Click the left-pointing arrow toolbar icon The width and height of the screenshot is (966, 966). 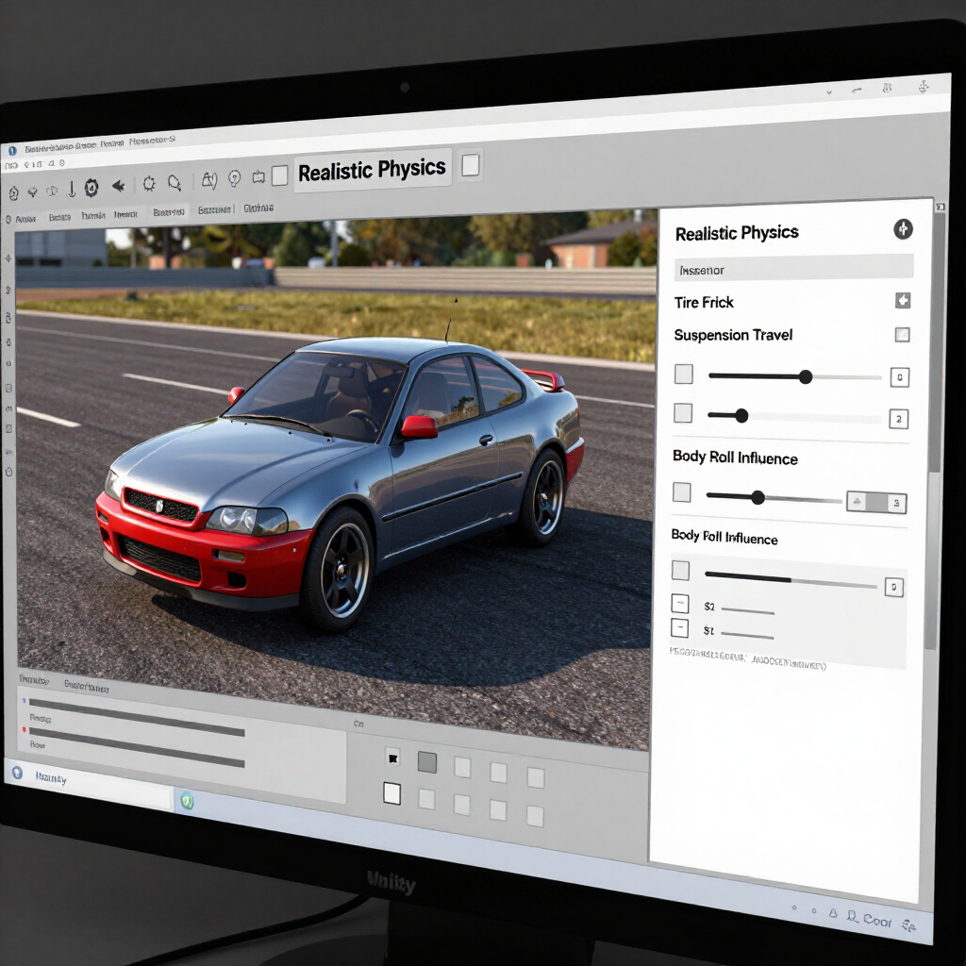(x=118, y=186)
